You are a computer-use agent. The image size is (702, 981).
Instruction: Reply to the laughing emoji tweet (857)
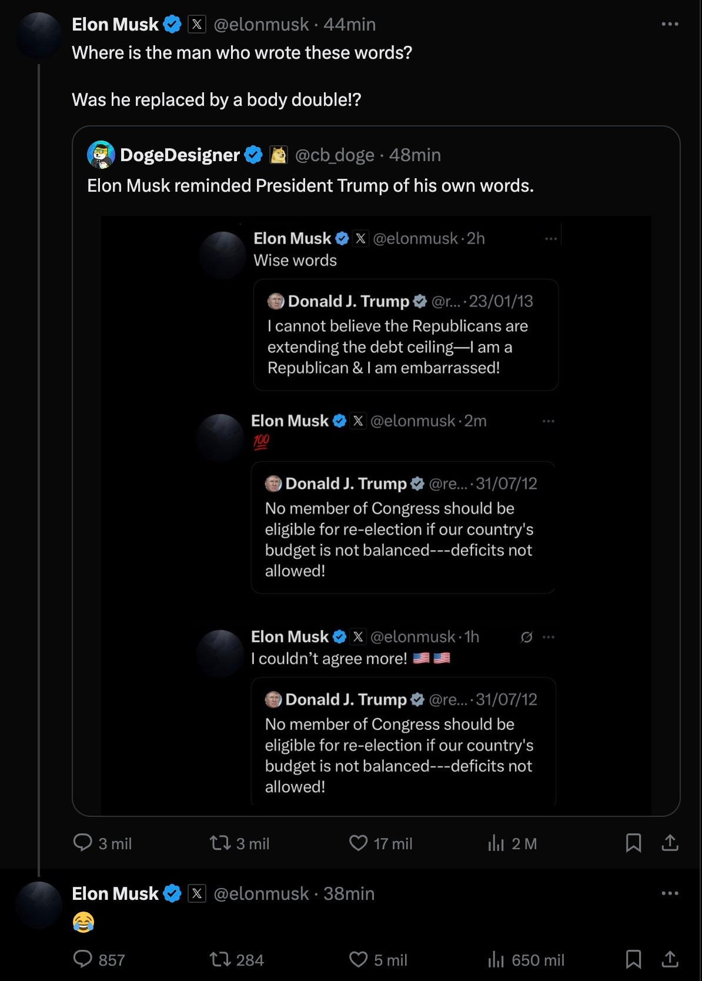coord(83,959)
